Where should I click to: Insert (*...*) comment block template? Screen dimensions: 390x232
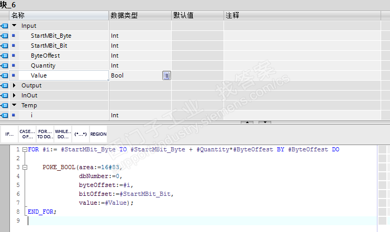80,134
